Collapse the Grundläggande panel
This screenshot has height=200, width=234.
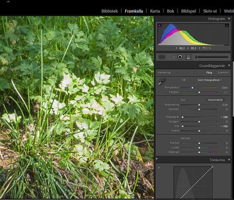229,65
